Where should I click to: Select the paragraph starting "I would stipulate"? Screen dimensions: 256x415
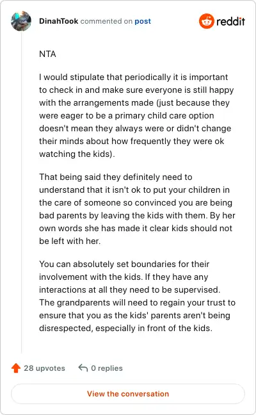point(136,115)
